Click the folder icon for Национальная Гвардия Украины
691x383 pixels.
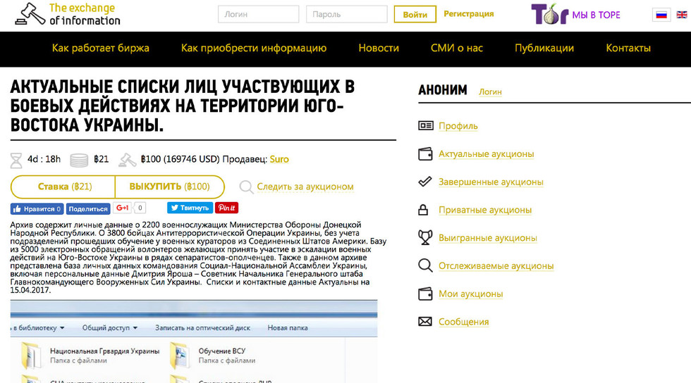click(x=32, y=356)
